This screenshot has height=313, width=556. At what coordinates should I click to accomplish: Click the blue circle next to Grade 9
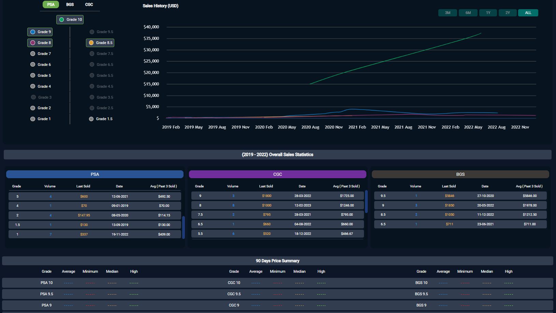click(32, 32)
